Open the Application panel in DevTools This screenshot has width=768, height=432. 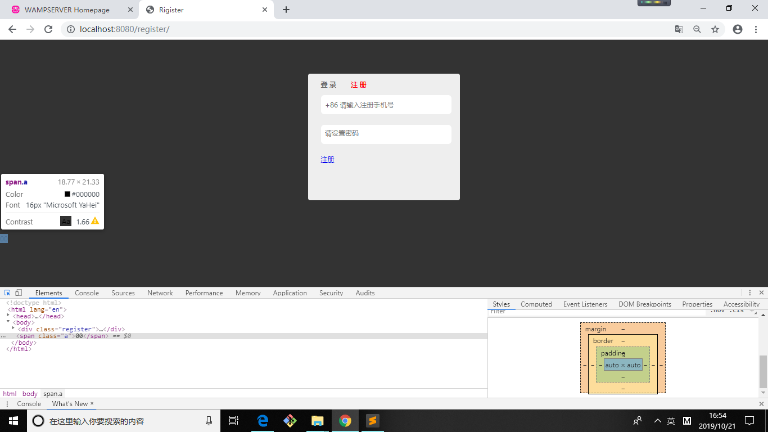point(290,293)
